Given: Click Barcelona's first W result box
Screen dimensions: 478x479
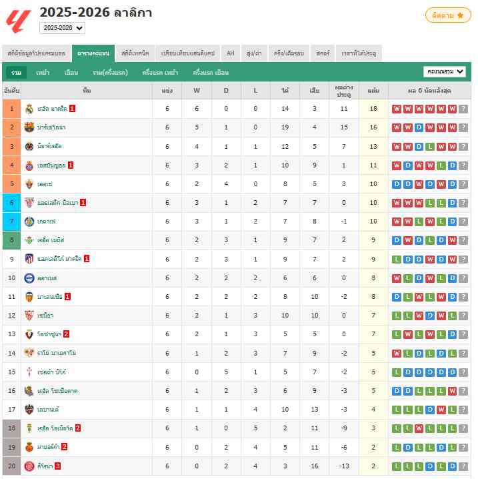Looking at the screenshot, I should [397, 127].
